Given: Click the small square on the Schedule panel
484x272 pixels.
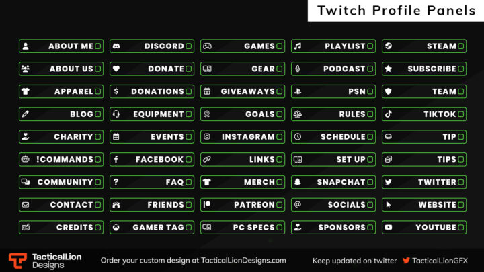Looking at the screenshot, I should coord(370,137).
